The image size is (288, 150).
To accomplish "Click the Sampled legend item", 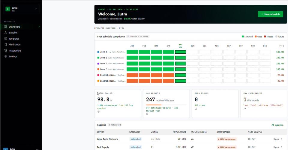I will click(x=247, y=37).
